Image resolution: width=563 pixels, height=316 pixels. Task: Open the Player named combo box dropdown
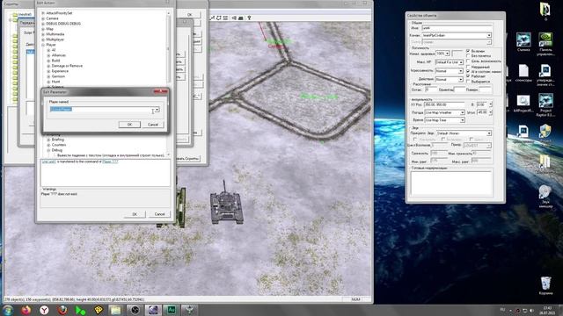click(x=157, y=110)
